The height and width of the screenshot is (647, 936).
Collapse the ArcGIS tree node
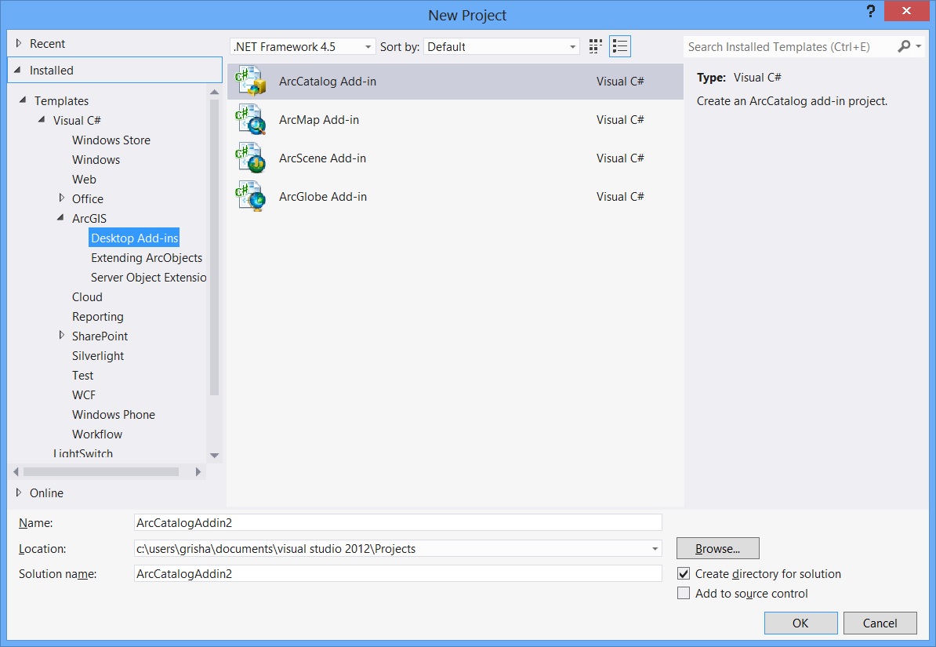61,217
